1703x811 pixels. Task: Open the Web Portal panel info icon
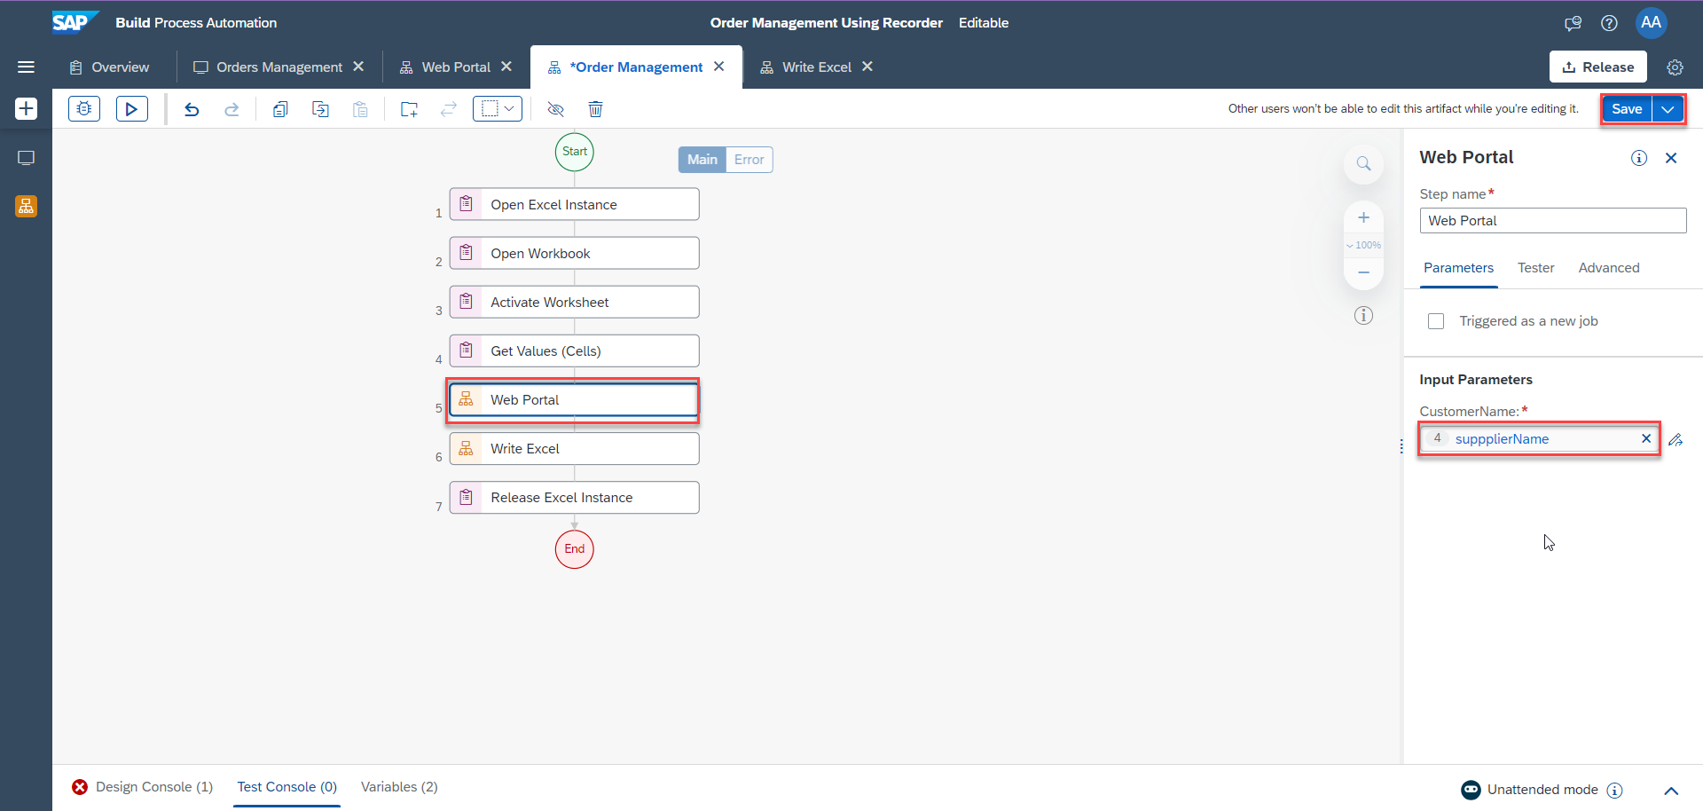1638,158
